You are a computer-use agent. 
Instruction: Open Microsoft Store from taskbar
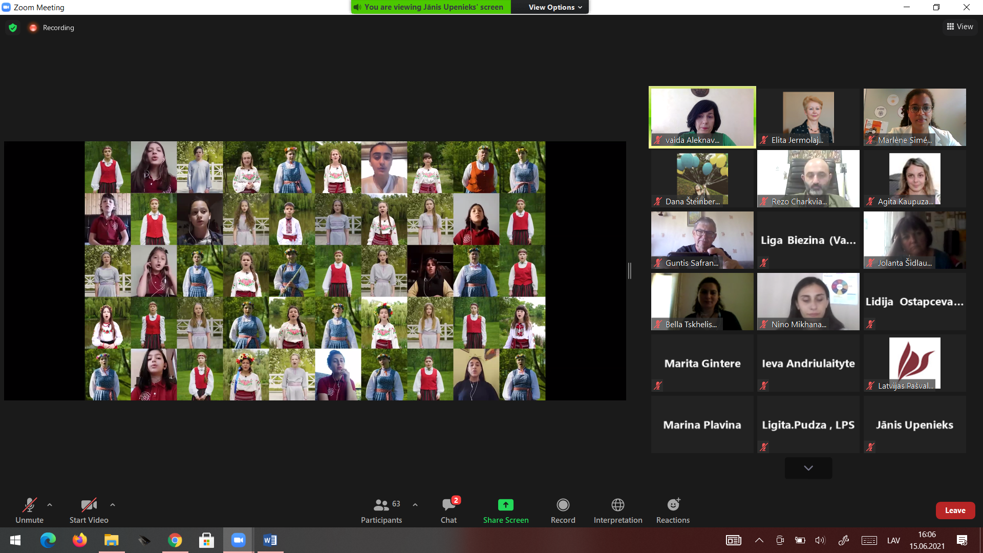coord(206,540)
